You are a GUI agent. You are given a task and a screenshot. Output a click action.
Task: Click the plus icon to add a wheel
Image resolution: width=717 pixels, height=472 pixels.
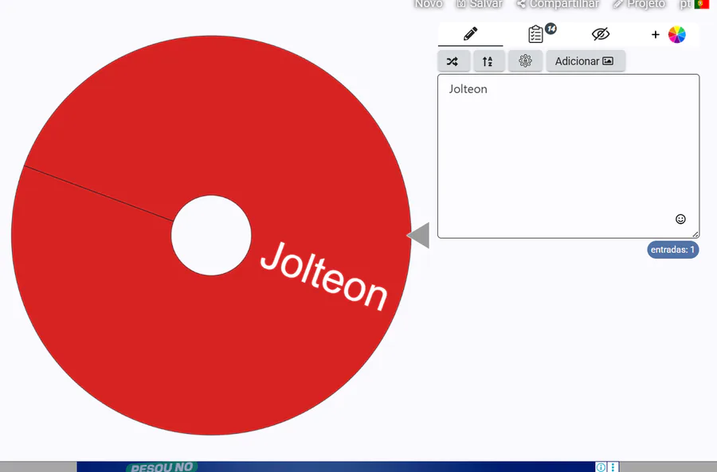pyautogui.click(x=656, y=35)
